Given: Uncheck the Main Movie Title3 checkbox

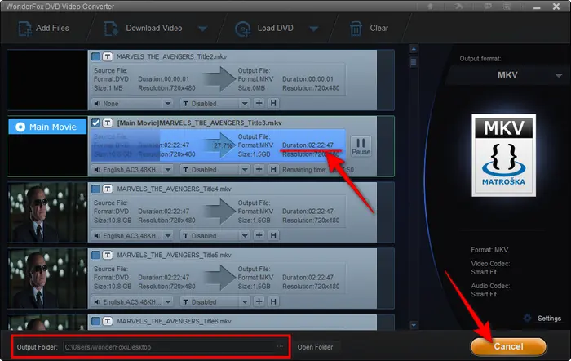Looking at the screenshot, I should [x=96, y=123].
